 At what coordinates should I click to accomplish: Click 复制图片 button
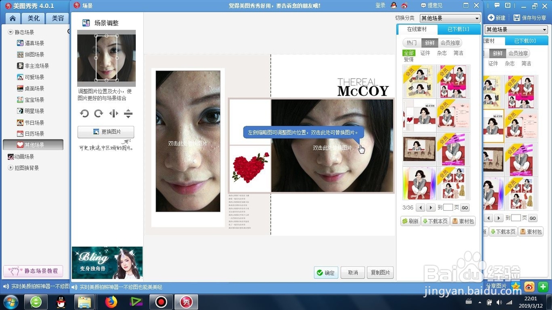[x=380, y=272]
